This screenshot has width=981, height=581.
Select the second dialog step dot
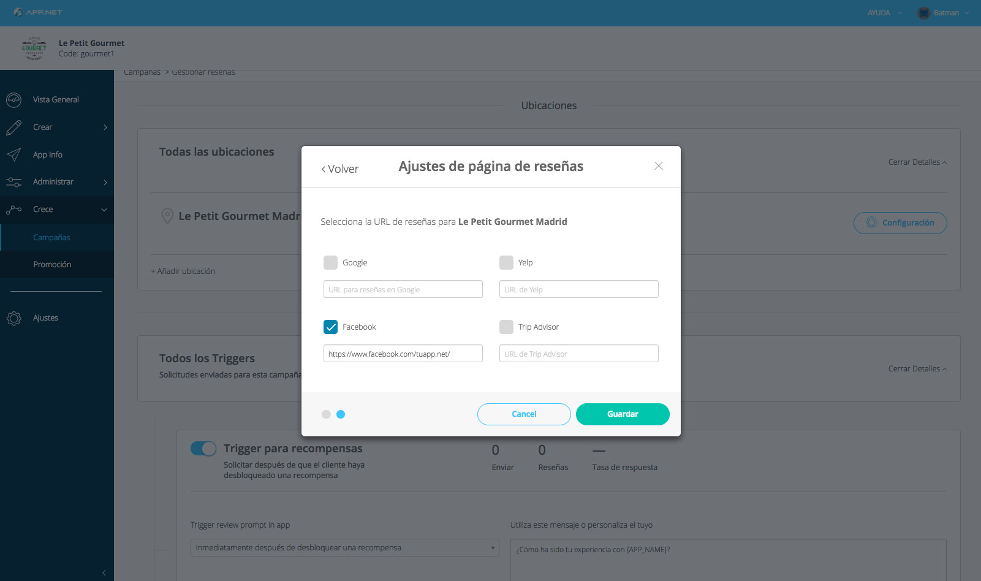coord(341,414)
